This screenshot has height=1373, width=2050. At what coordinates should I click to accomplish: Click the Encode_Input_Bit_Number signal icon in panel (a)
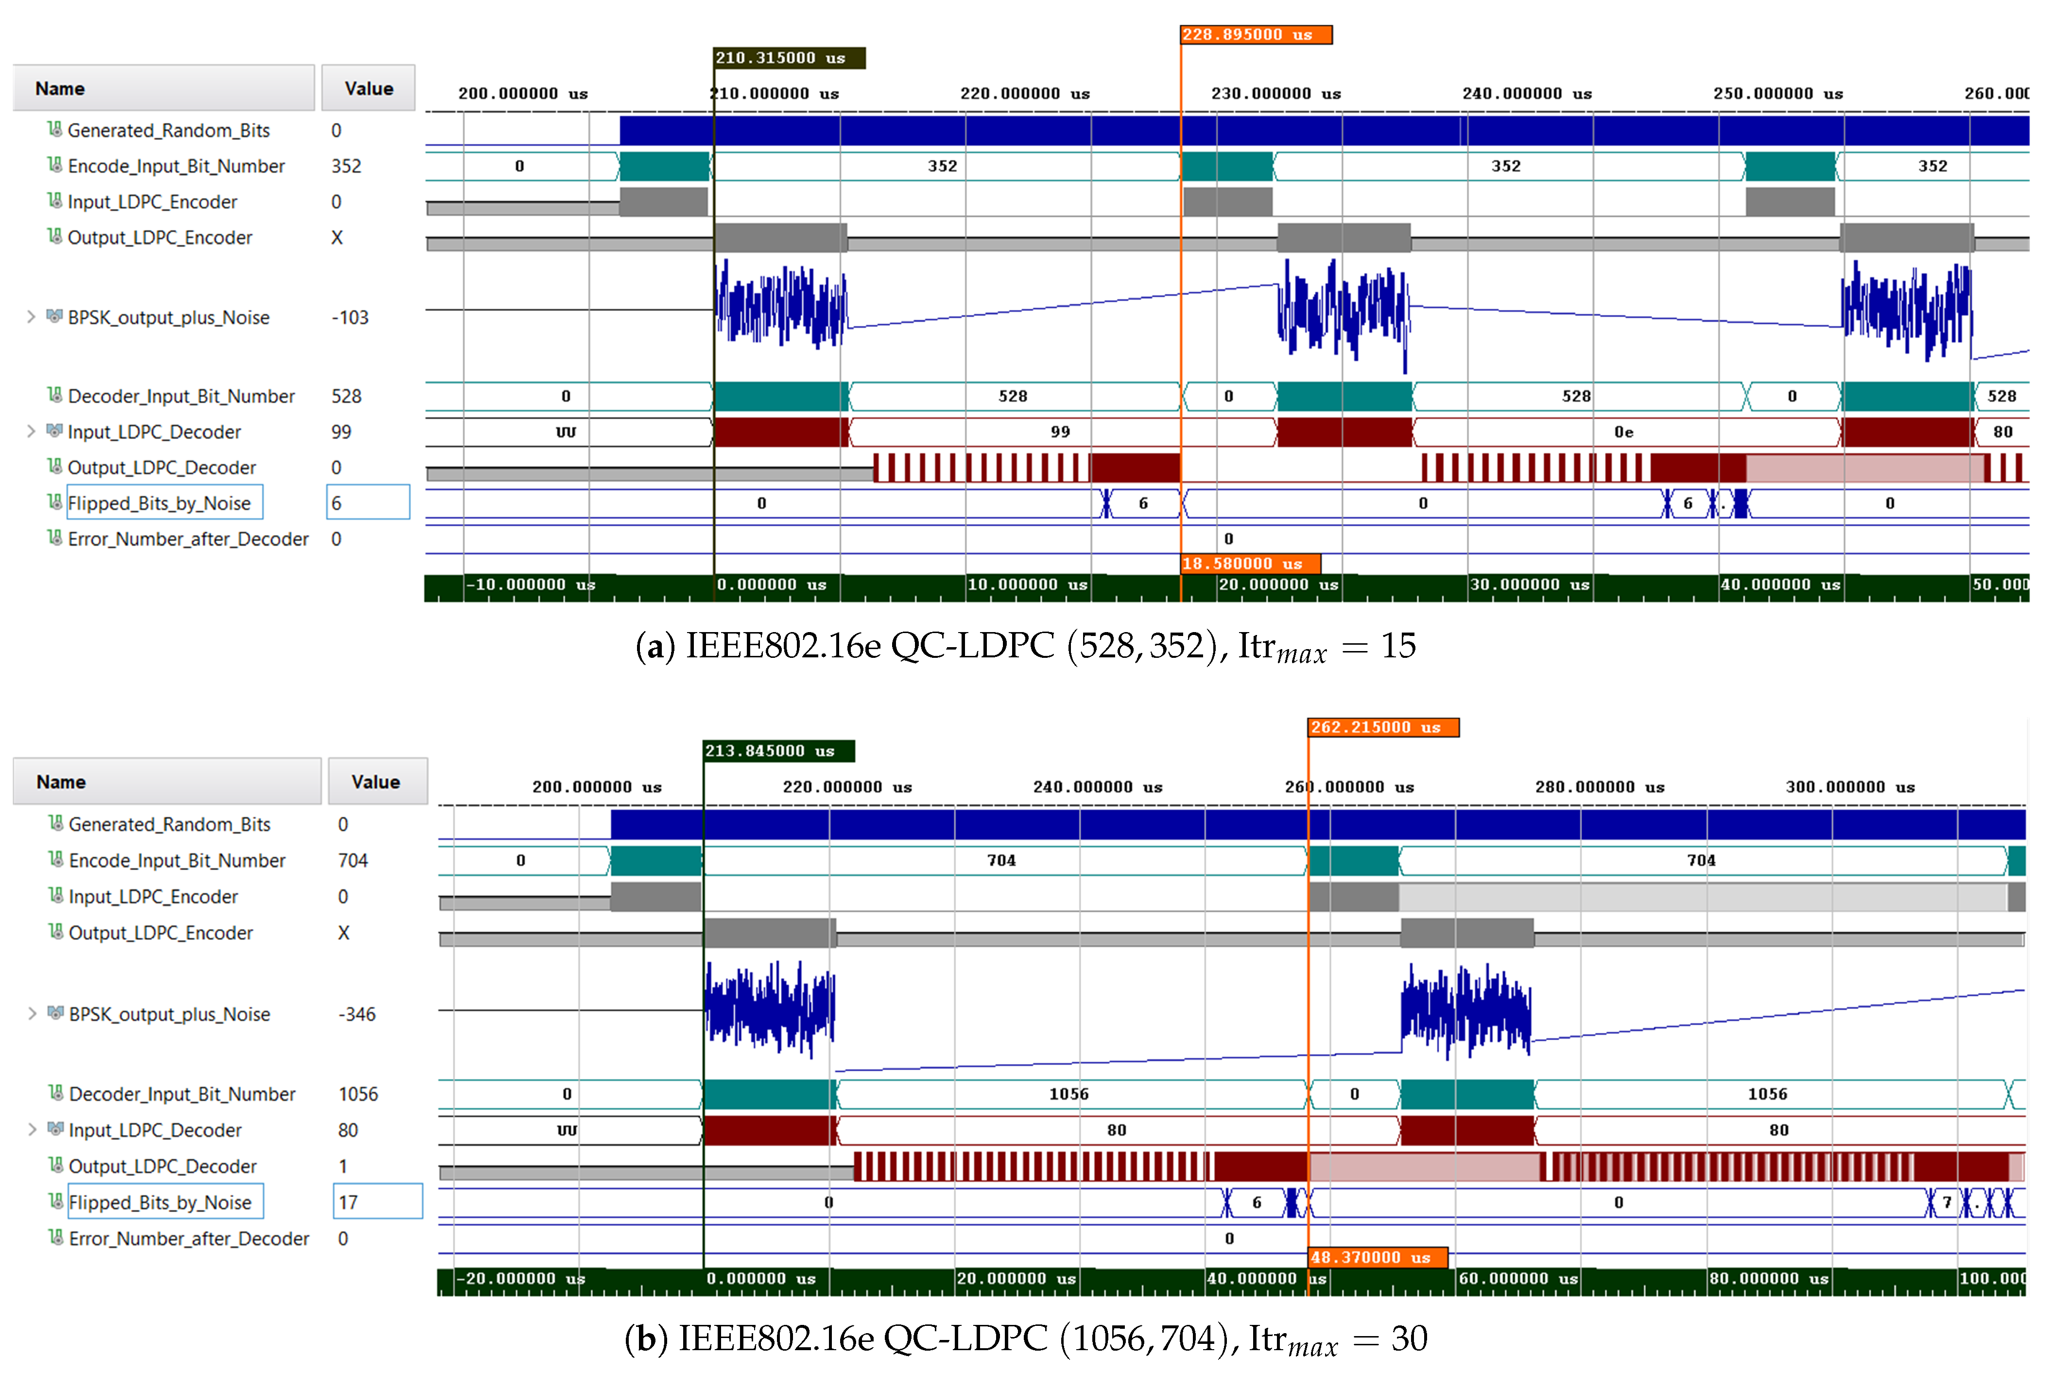[x=54, y=166]
